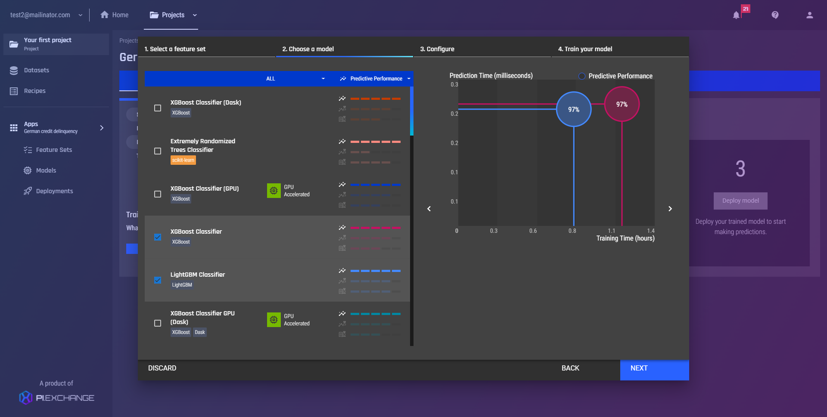Select the Predictive Performance radio button above chart
Screen dimensions: 827x417
(x=582, y=76)
